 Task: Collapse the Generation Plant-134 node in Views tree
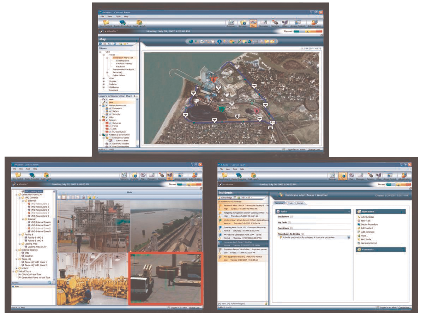click(107, 58)
